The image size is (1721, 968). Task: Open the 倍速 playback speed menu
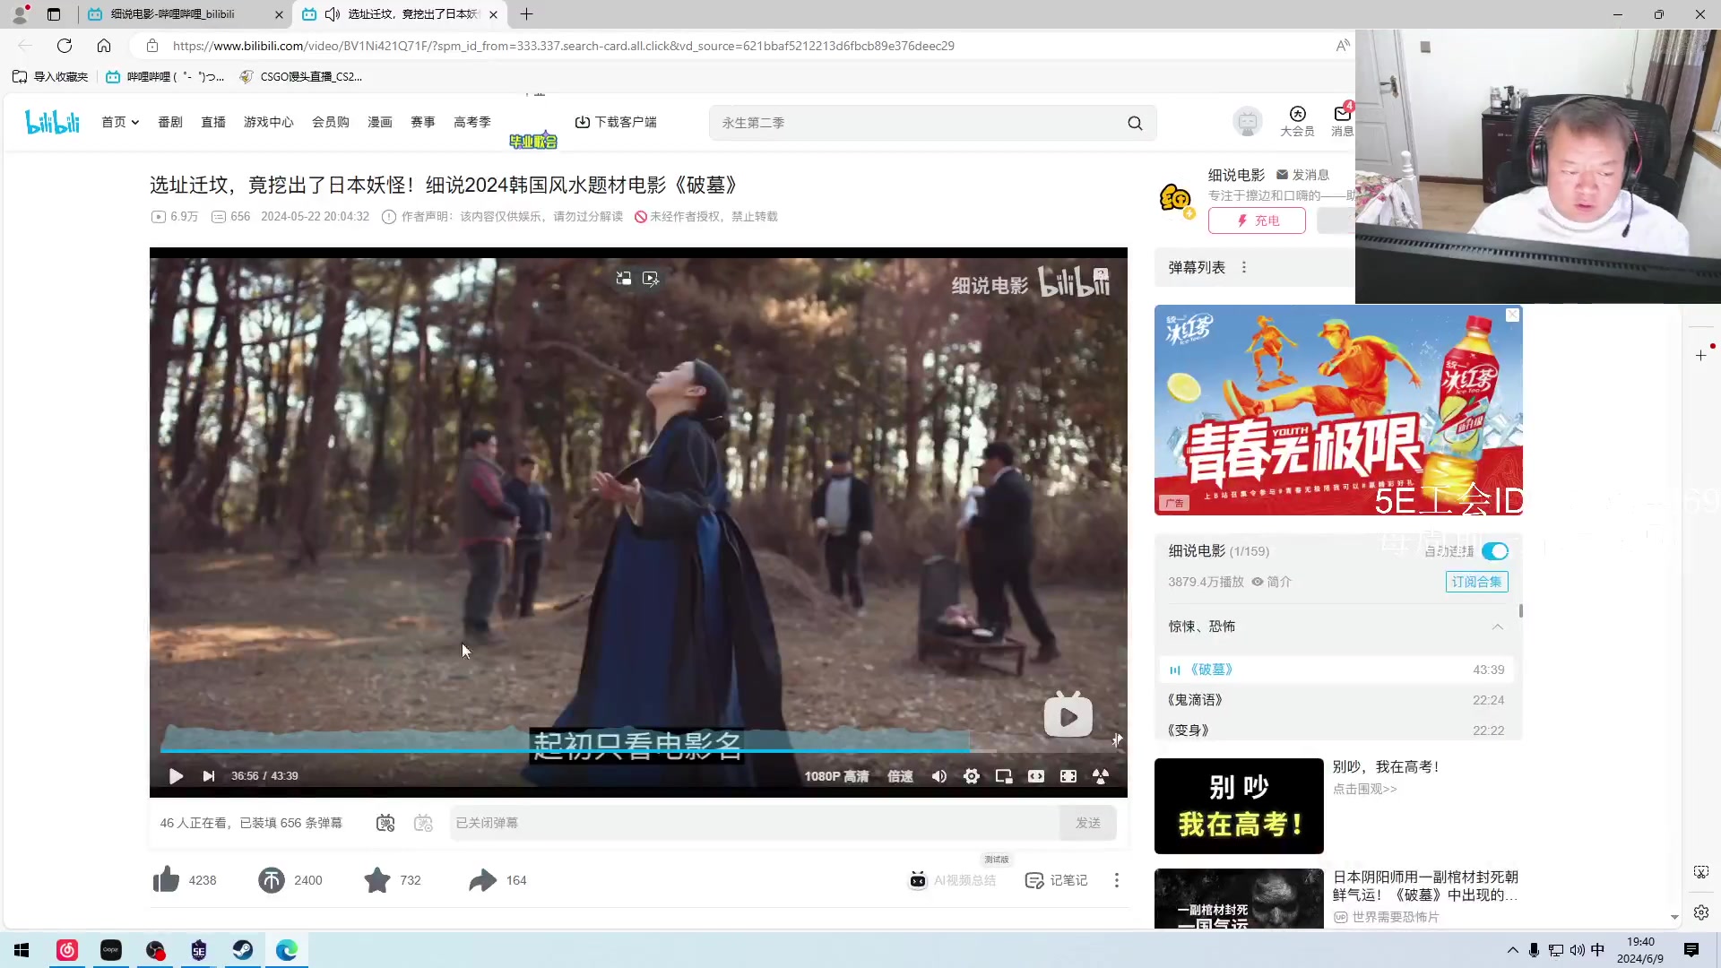click(x=899, y=776)
